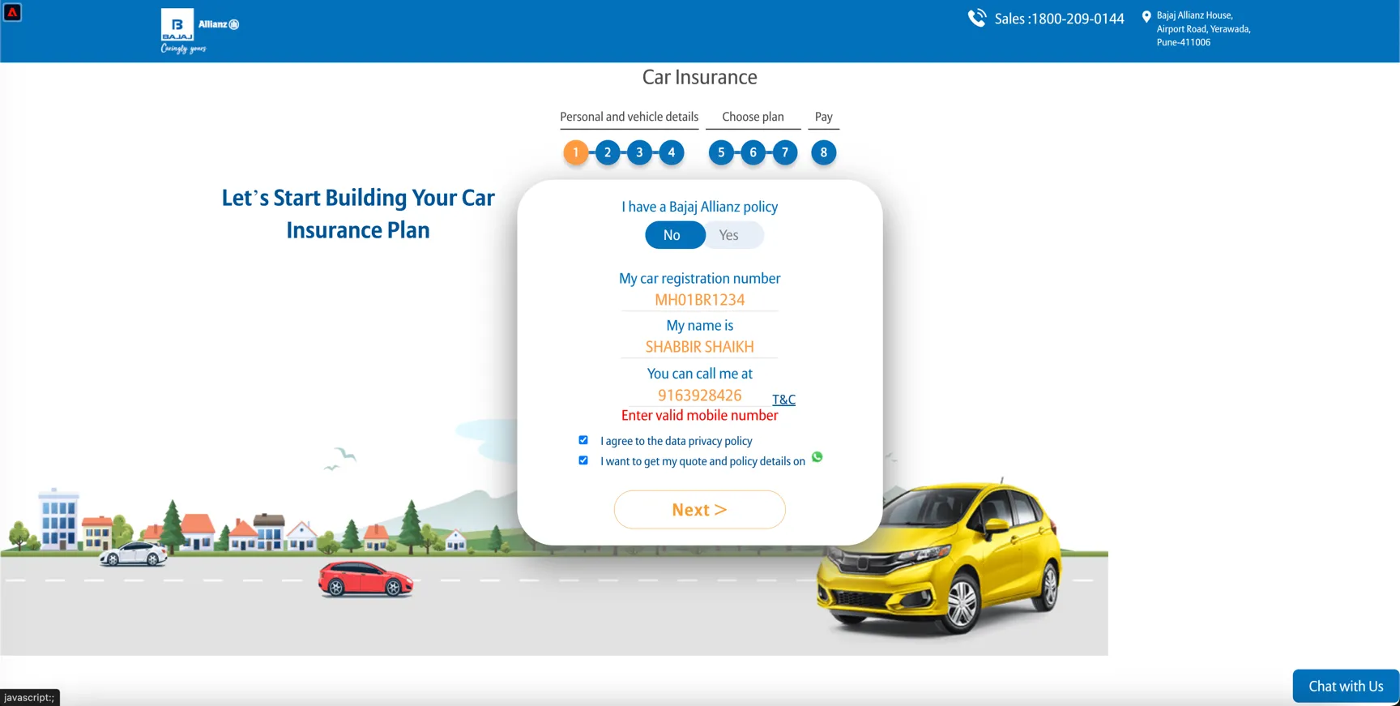Screen dimensions: 1400x706
Task: Select step 3 circle
Action: [x=639, y=152]
